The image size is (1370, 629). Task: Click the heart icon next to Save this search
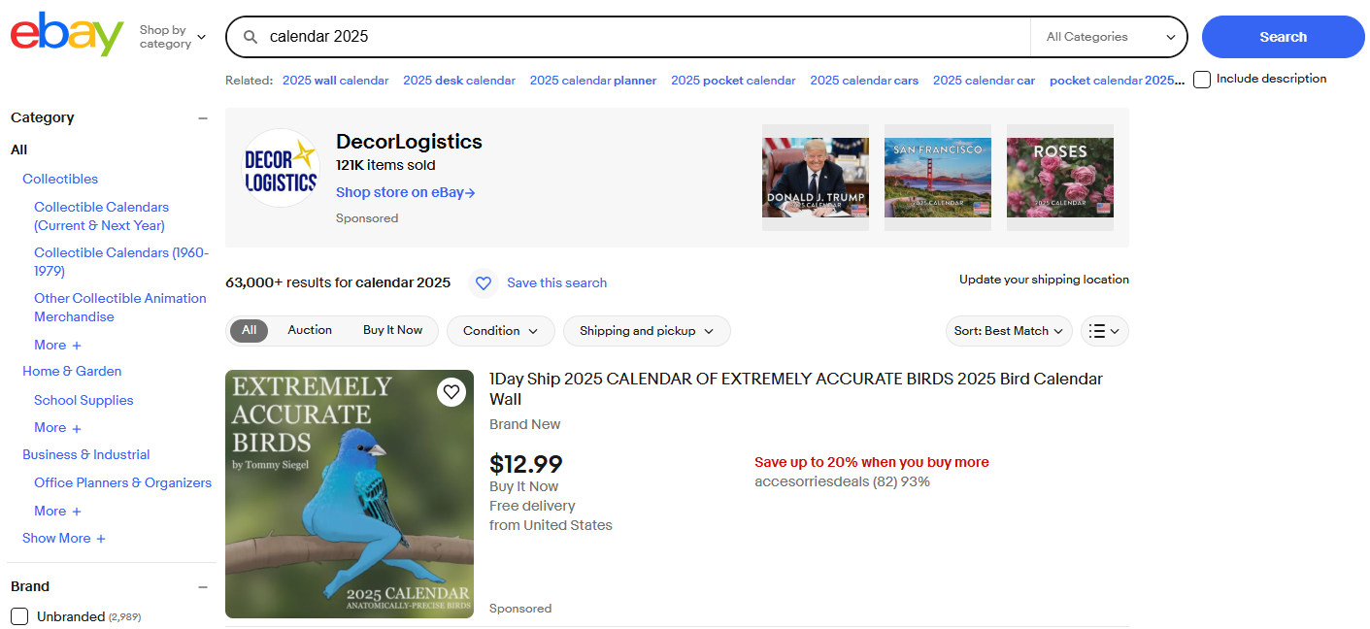coord(484,282)
